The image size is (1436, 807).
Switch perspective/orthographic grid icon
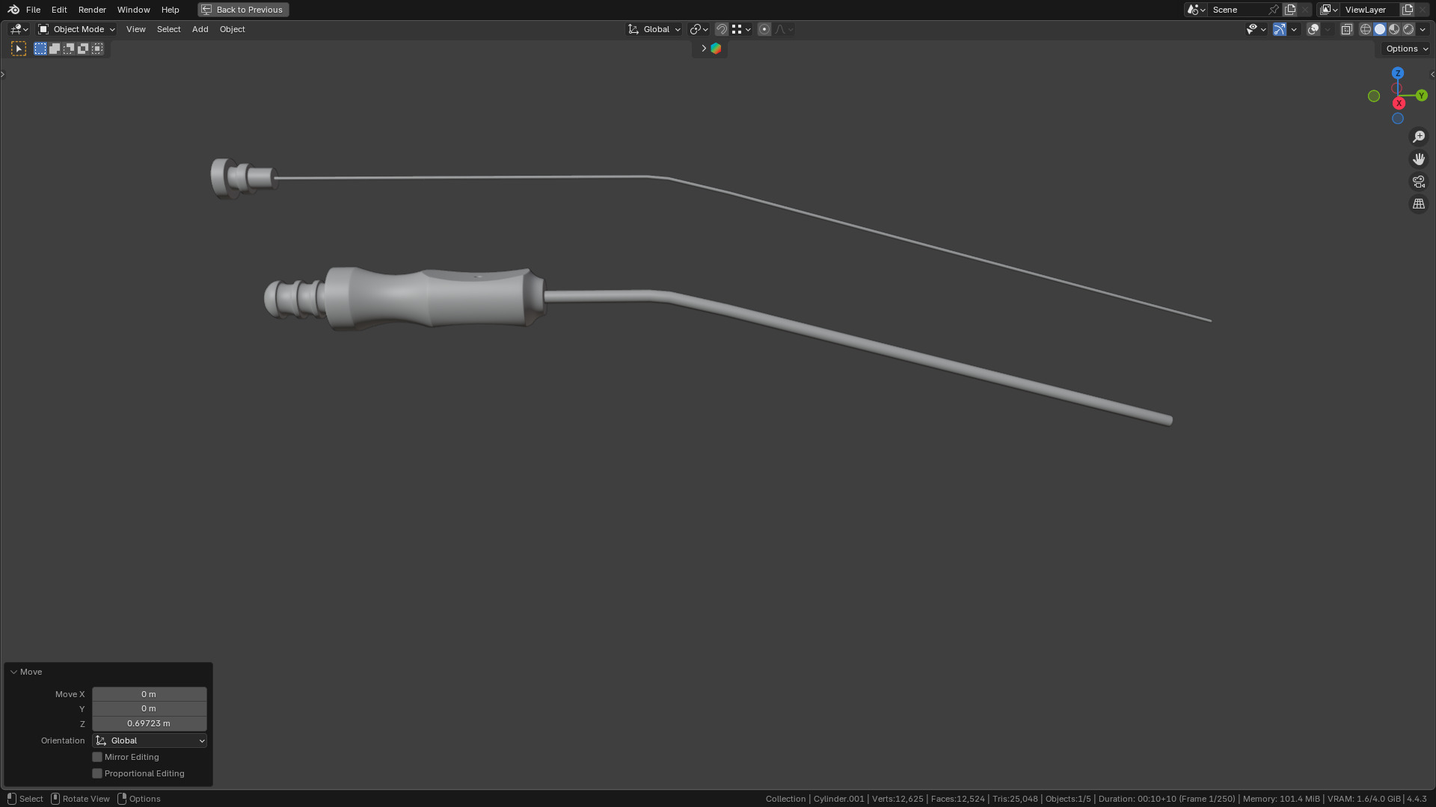pyautogui.click(x=1418, y=204)
